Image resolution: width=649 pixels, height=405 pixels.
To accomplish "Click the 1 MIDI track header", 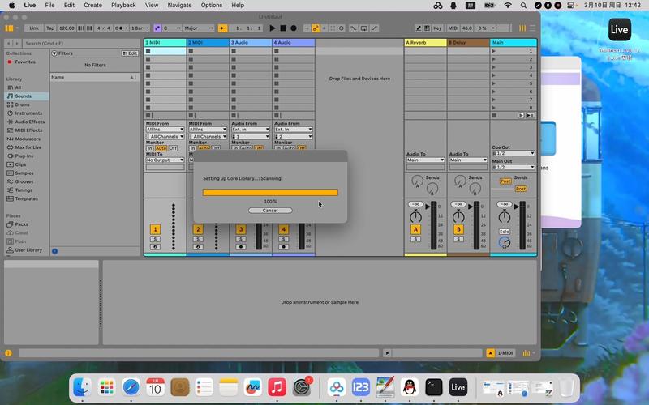I will pyautogui.click(x=165, y=43).
